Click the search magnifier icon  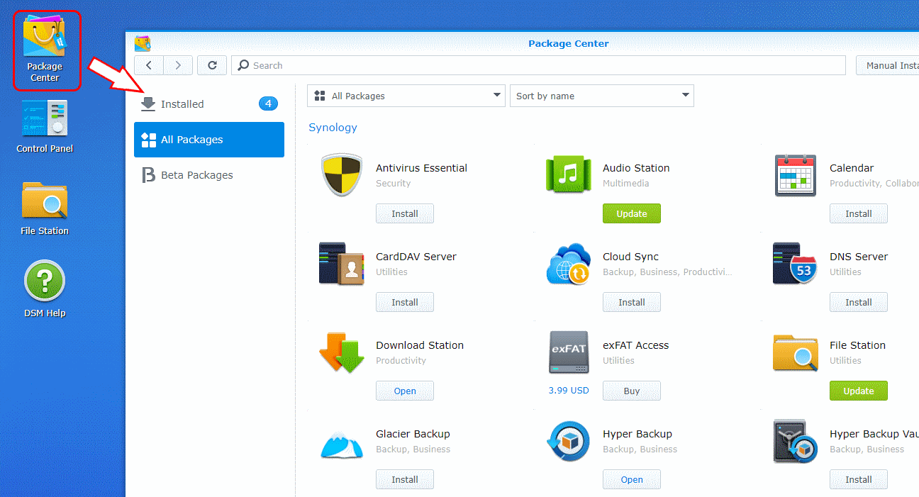click(x=243, y=65)
